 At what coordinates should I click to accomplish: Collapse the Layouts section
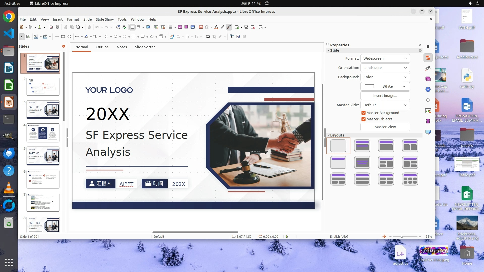(328, 135)
